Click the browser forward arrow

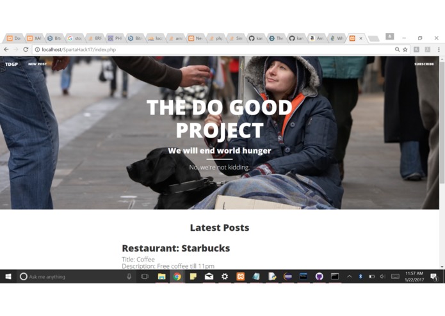(16, 50)
